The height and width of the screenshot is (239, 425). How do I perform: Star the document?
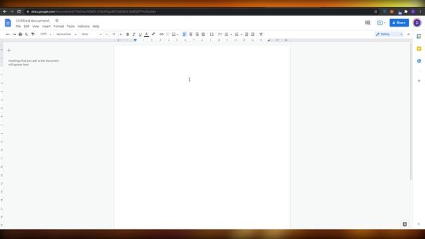pyautogui.click(x=57, y=21)
